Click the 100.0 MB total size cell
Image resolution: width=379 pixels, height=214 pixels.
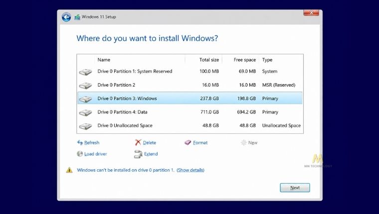[209, 71]
